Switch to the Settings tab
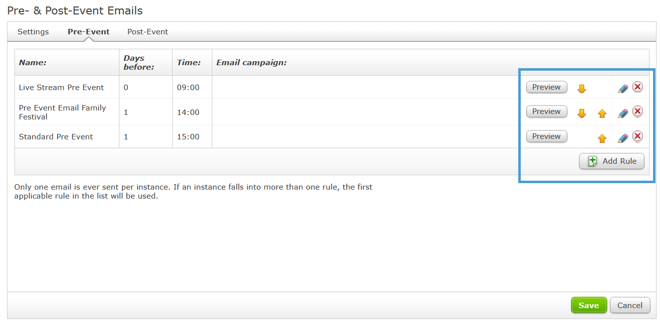Viewport: 660px width, 324px height. pos(33,32)
